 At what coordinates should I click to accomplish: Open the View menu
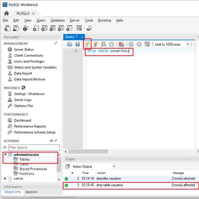pos(28,20)
